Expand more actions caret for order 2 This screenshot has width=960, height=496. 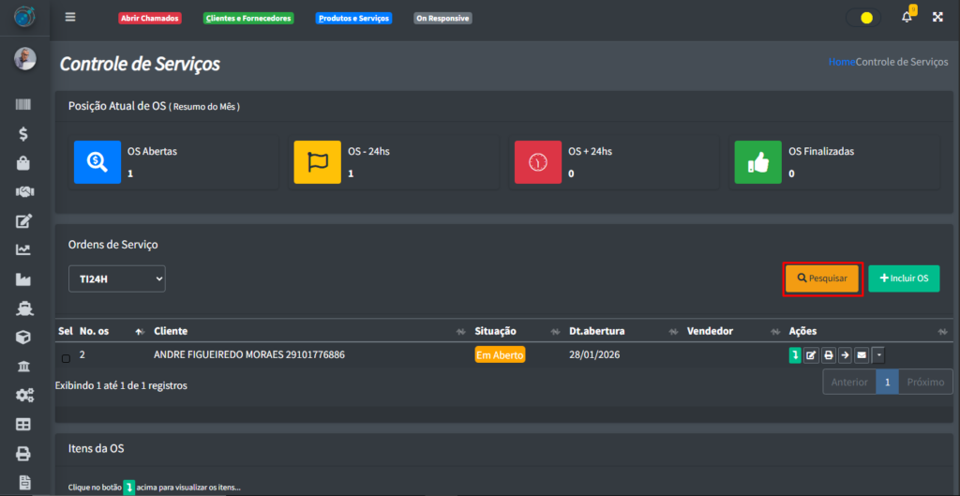(x=878, y=355)
